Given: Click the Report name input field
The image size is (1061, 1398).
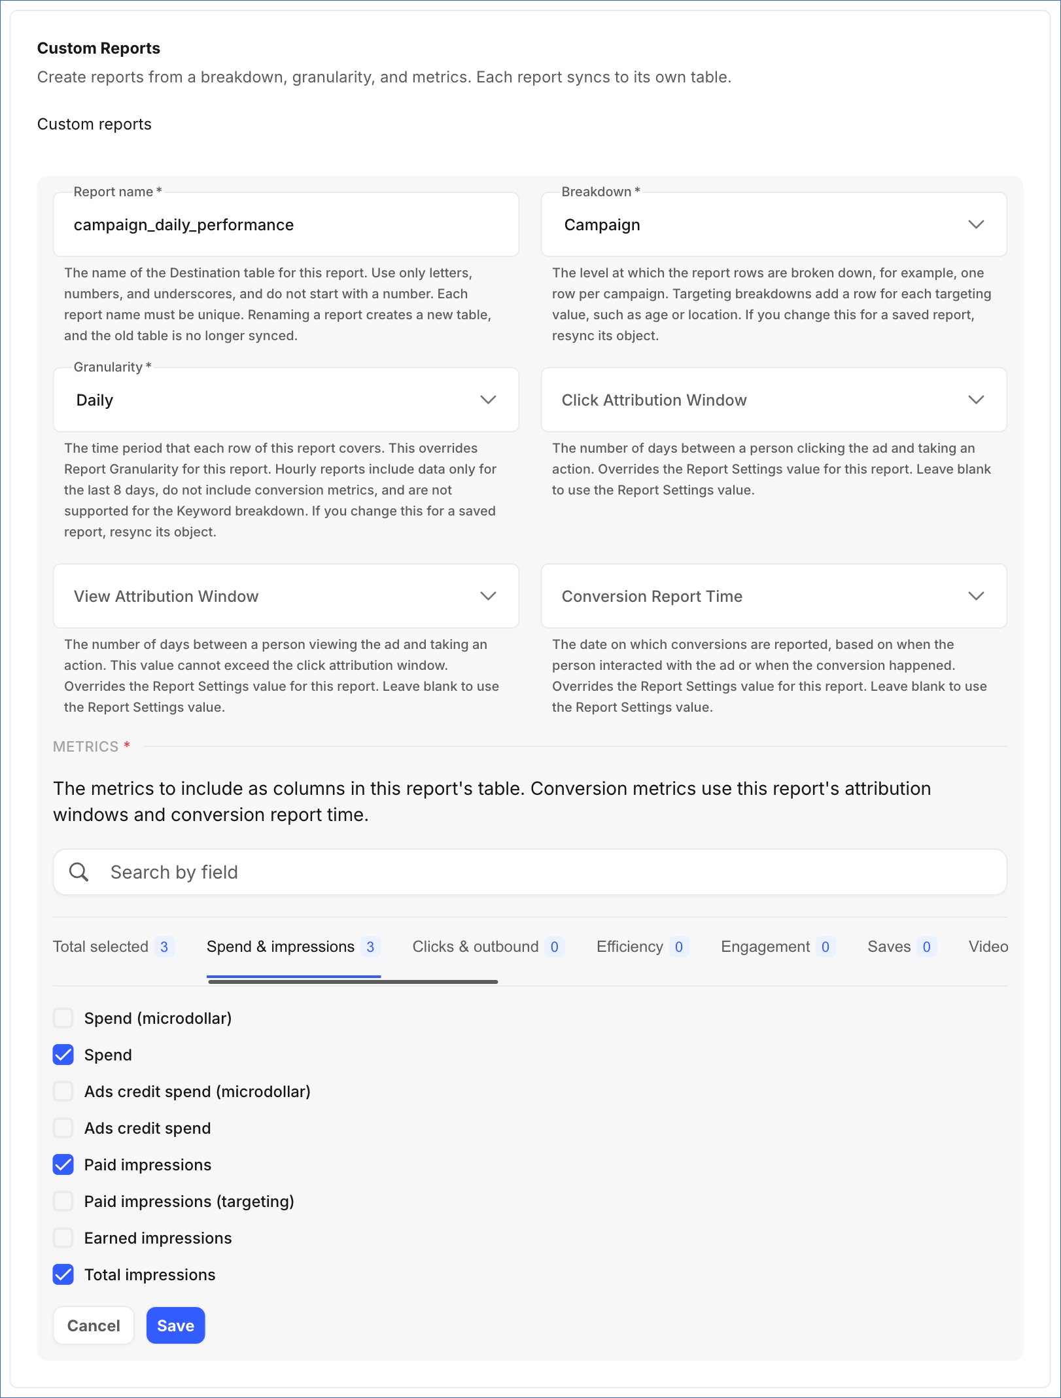Looking at the screenshot, I should click(x=286, y=224).
